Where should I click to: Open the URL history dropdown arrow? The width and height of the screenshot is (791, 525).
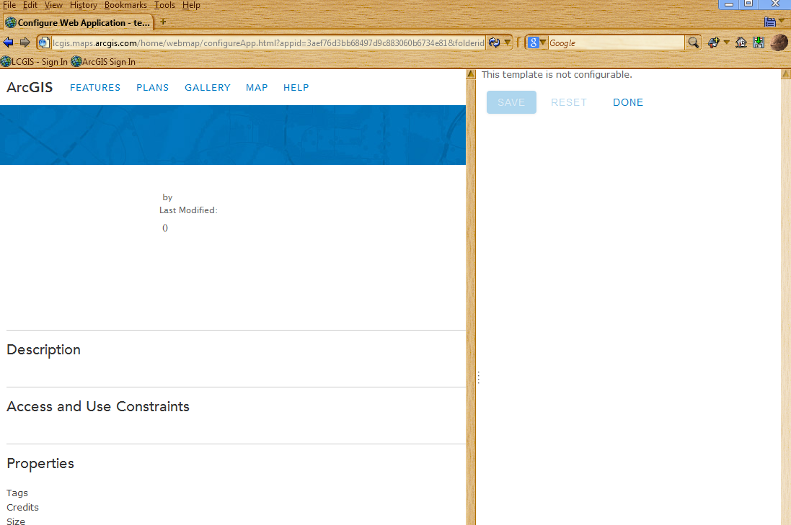click(x=508, y=42)
